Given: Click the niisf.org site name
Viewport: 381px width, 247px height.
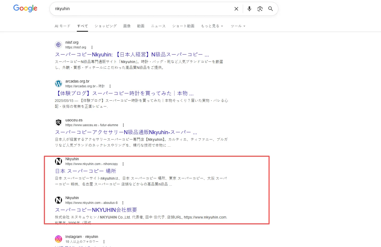Looking at the screenshot, I should (x=72, y=42).
